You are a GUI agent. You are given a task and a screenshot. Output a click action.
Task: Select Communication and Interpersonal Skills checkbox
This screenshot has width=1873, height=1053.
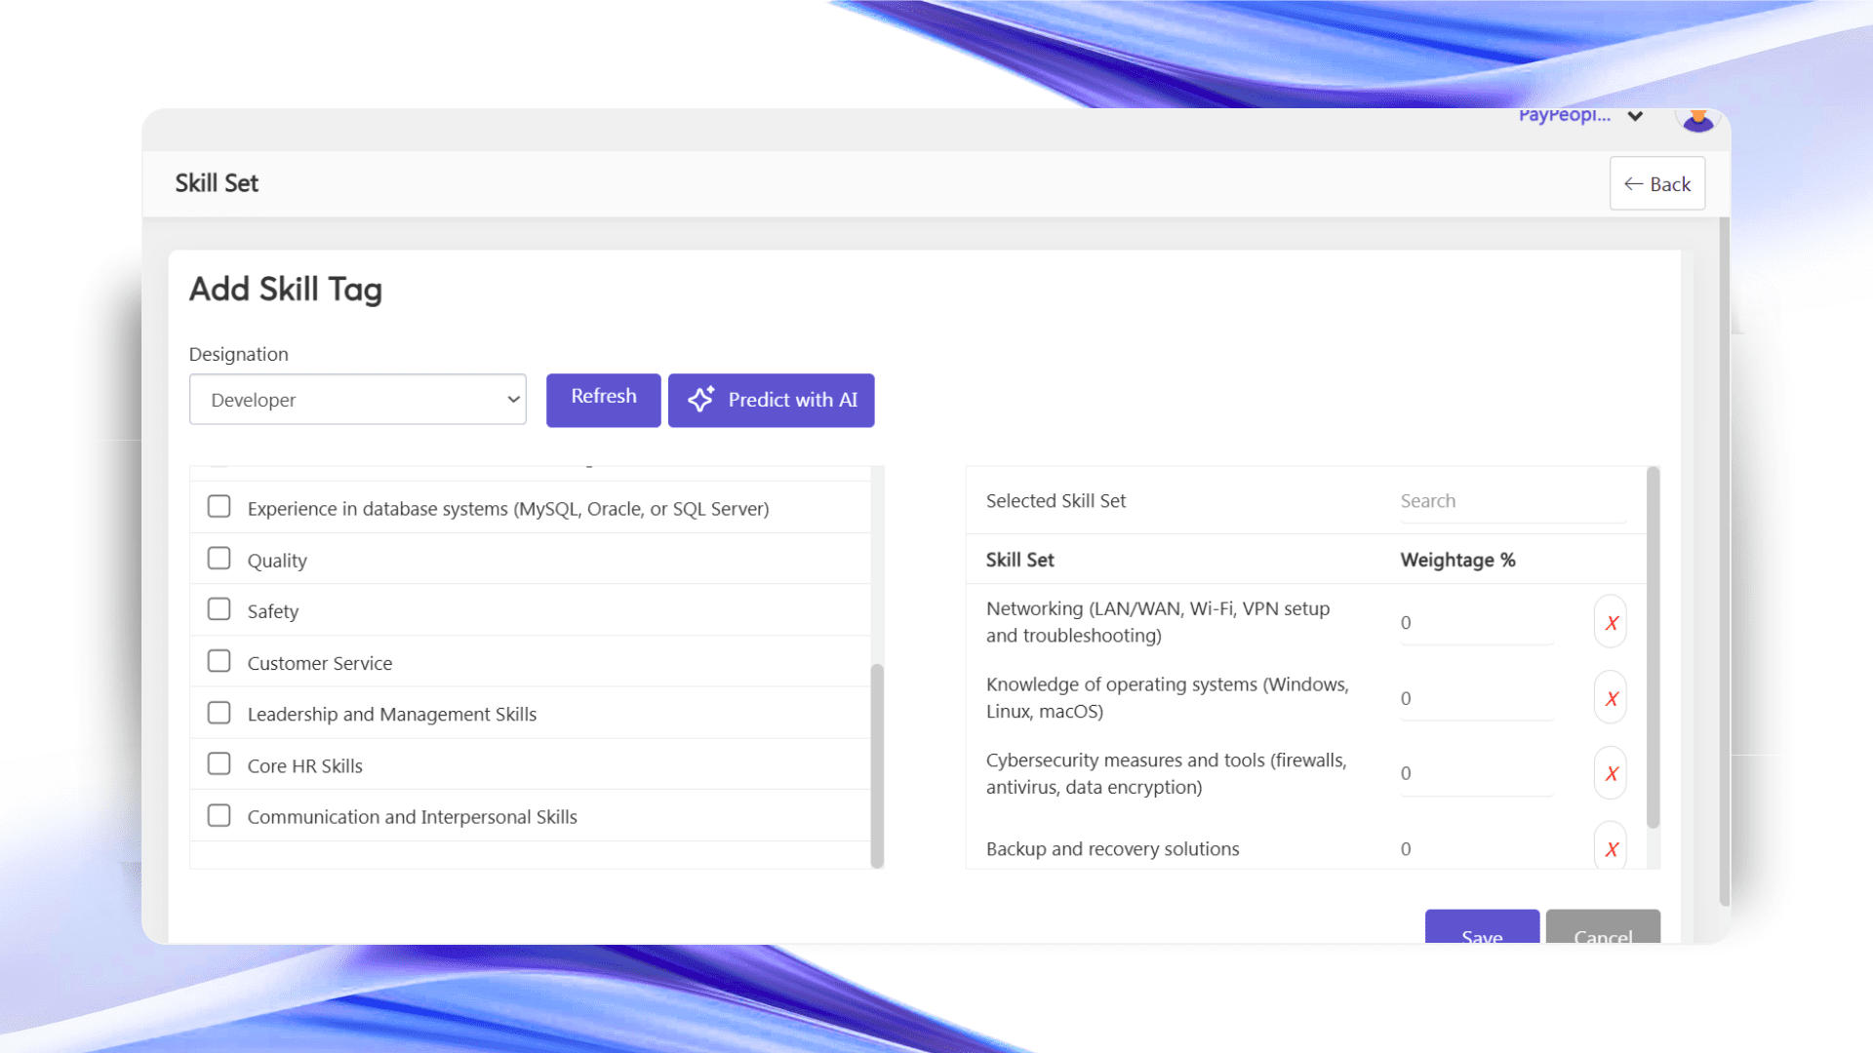[x=219, y=816]
